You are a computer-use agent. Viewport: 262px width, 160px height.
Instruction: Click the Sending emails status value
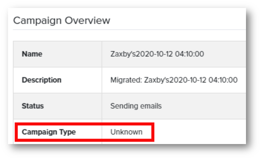click(136, 106)
